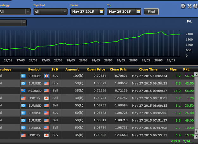Click close price 1.08725
Image resolution: width=198 pixels, height=144 pixels.
pos(121,113)
